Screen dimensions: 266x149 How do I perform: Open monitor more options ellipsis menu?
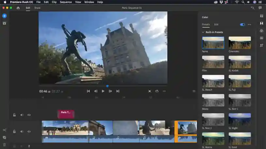click(164, 91)
